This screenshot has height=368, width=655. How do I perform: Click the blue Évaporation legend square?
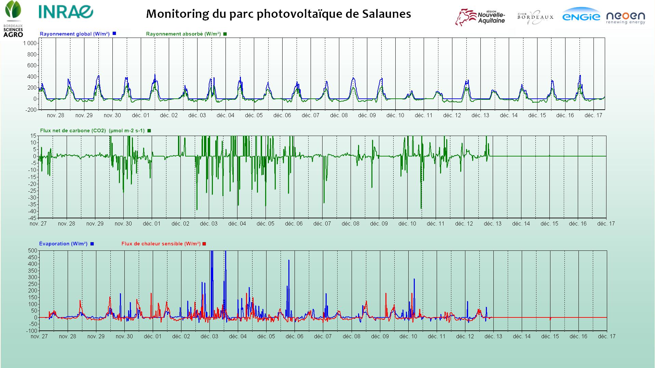[92, 244]
